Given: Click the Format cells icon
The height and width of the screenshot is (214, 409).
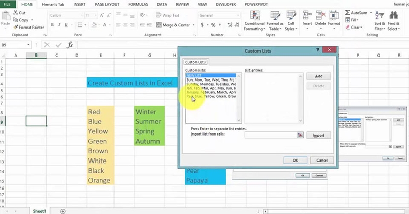Looking at the screenshot, I should click(x=334, y=16).
